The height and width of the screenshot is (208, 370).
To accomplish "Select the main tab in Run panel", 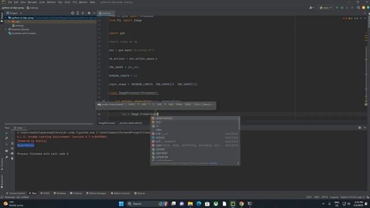I will 19,128.
